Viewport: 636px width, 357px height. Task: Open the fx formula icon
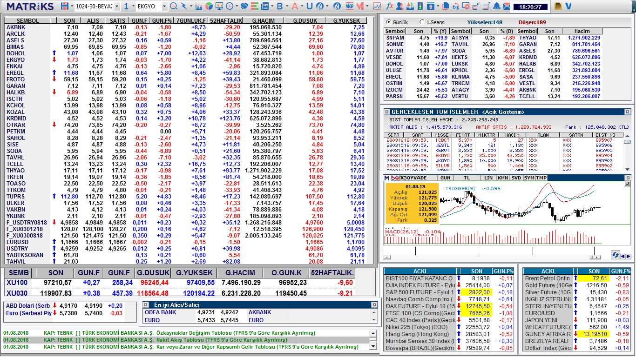coord(390,7)
